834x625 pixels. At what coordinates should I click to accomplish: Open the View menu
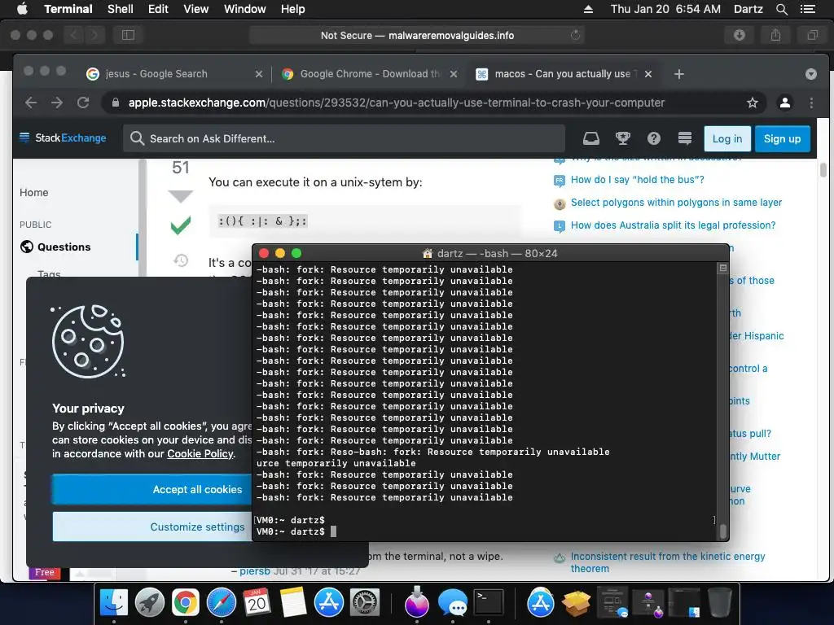(195, 9)
